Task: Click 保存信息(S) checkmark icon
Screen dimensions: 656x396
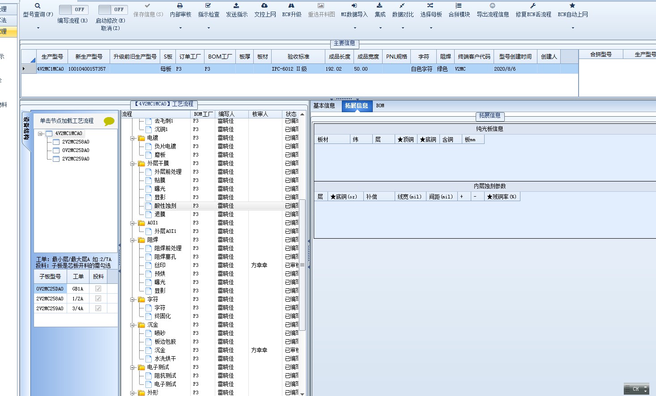Action: tap(148, 6)
